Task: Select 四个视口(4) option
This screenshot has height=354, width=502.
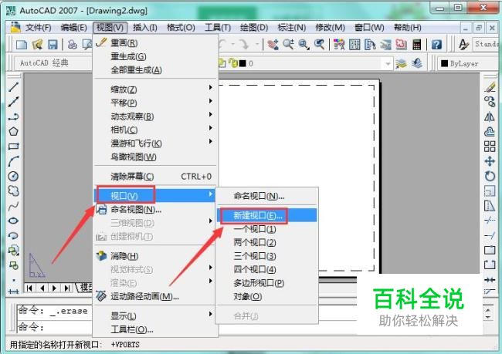Action: point(267,269)
